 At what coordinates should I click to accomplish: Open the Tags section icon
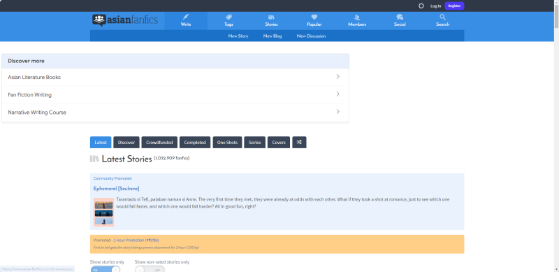click(228, 17)
